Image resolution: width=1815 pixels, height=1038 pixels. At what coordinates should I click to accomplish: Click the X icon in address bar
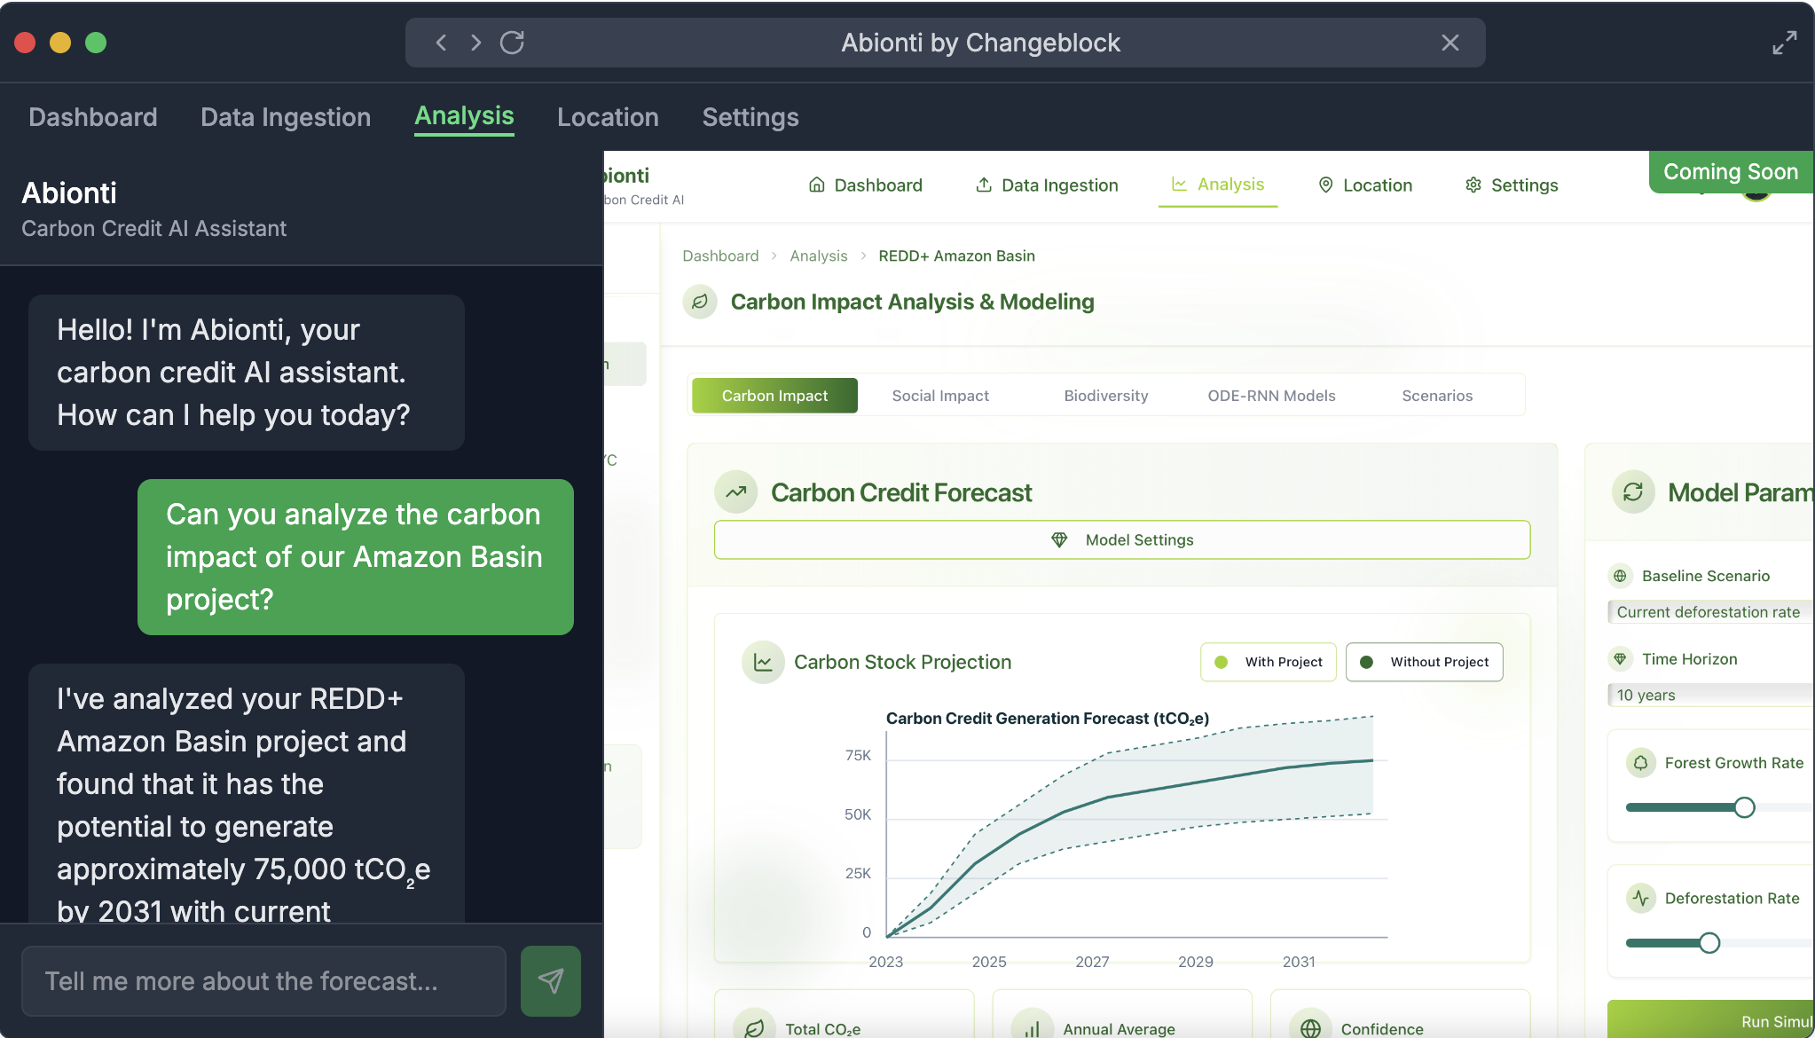coord(1450,43)
